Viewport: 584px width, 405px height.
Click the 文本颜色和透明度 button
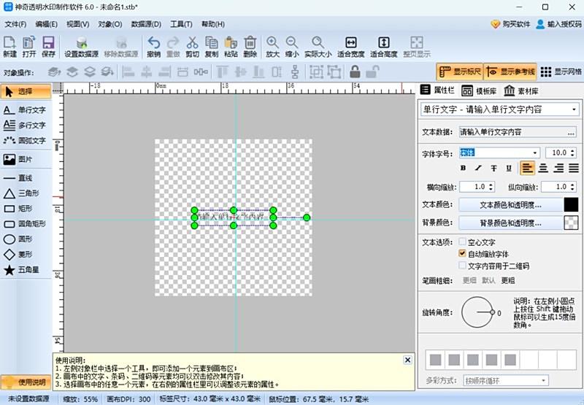tap(510, 205)
